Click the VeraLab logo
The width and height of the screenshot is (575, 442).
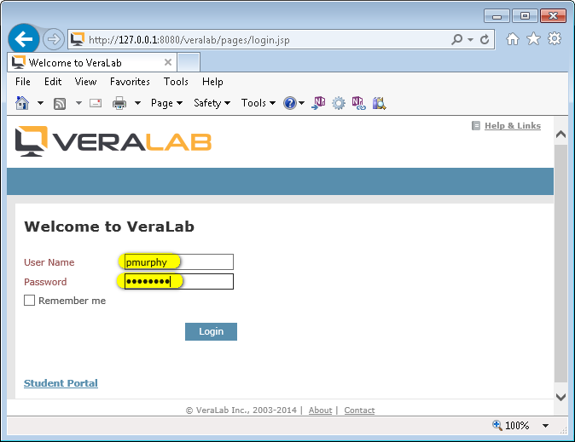pos(113,141)
